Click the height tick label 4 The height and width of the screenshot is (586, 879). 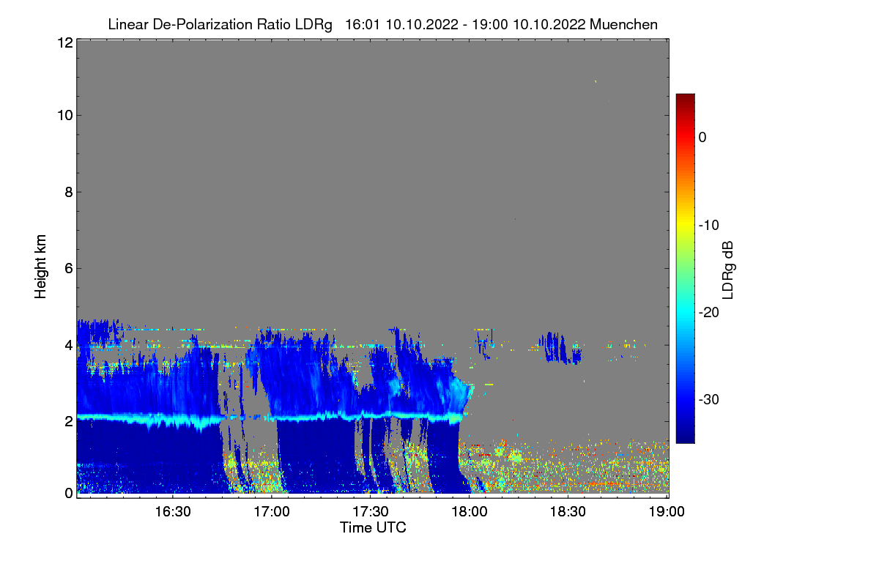point(67,345)
